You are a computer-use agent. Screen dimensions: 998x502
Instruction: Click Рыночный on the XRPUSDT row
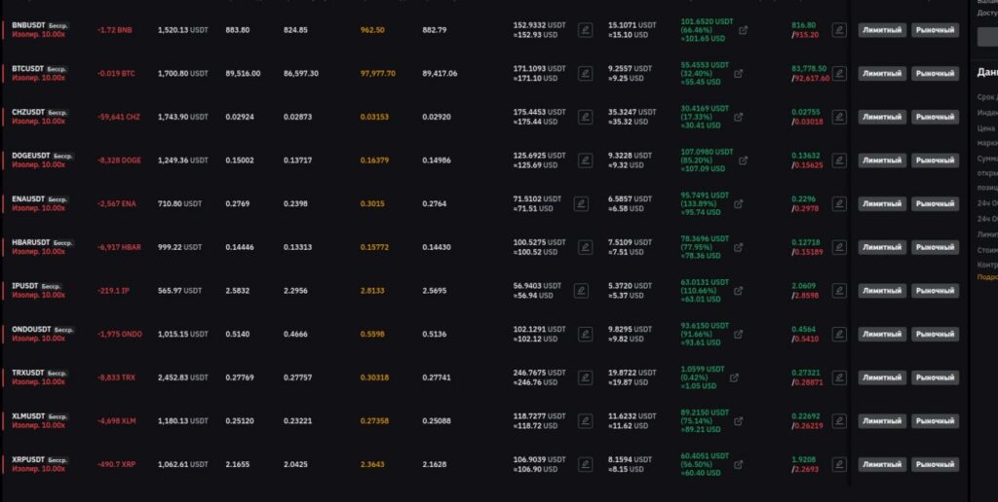click(x=935, y=464)
